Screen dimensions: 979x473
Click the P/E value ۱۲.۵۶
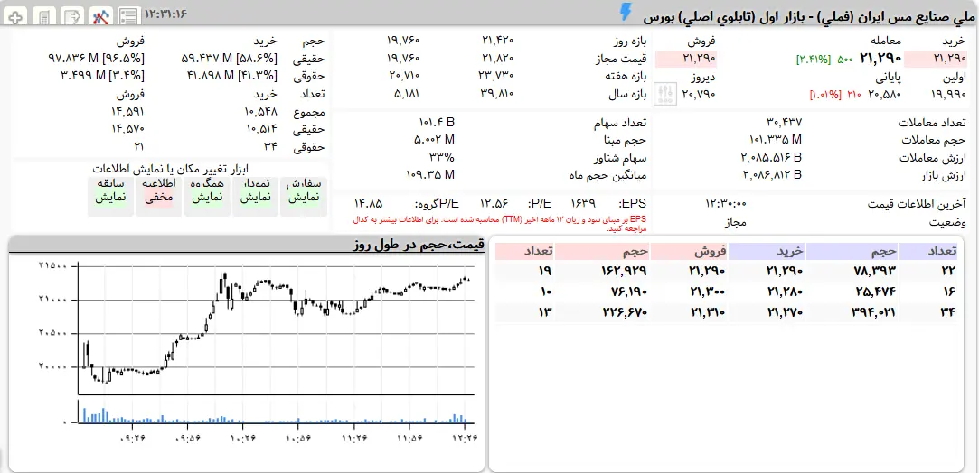[494, 204]
